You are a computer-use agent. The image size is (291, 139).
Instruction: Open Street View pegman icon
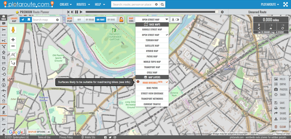[13, 30]
